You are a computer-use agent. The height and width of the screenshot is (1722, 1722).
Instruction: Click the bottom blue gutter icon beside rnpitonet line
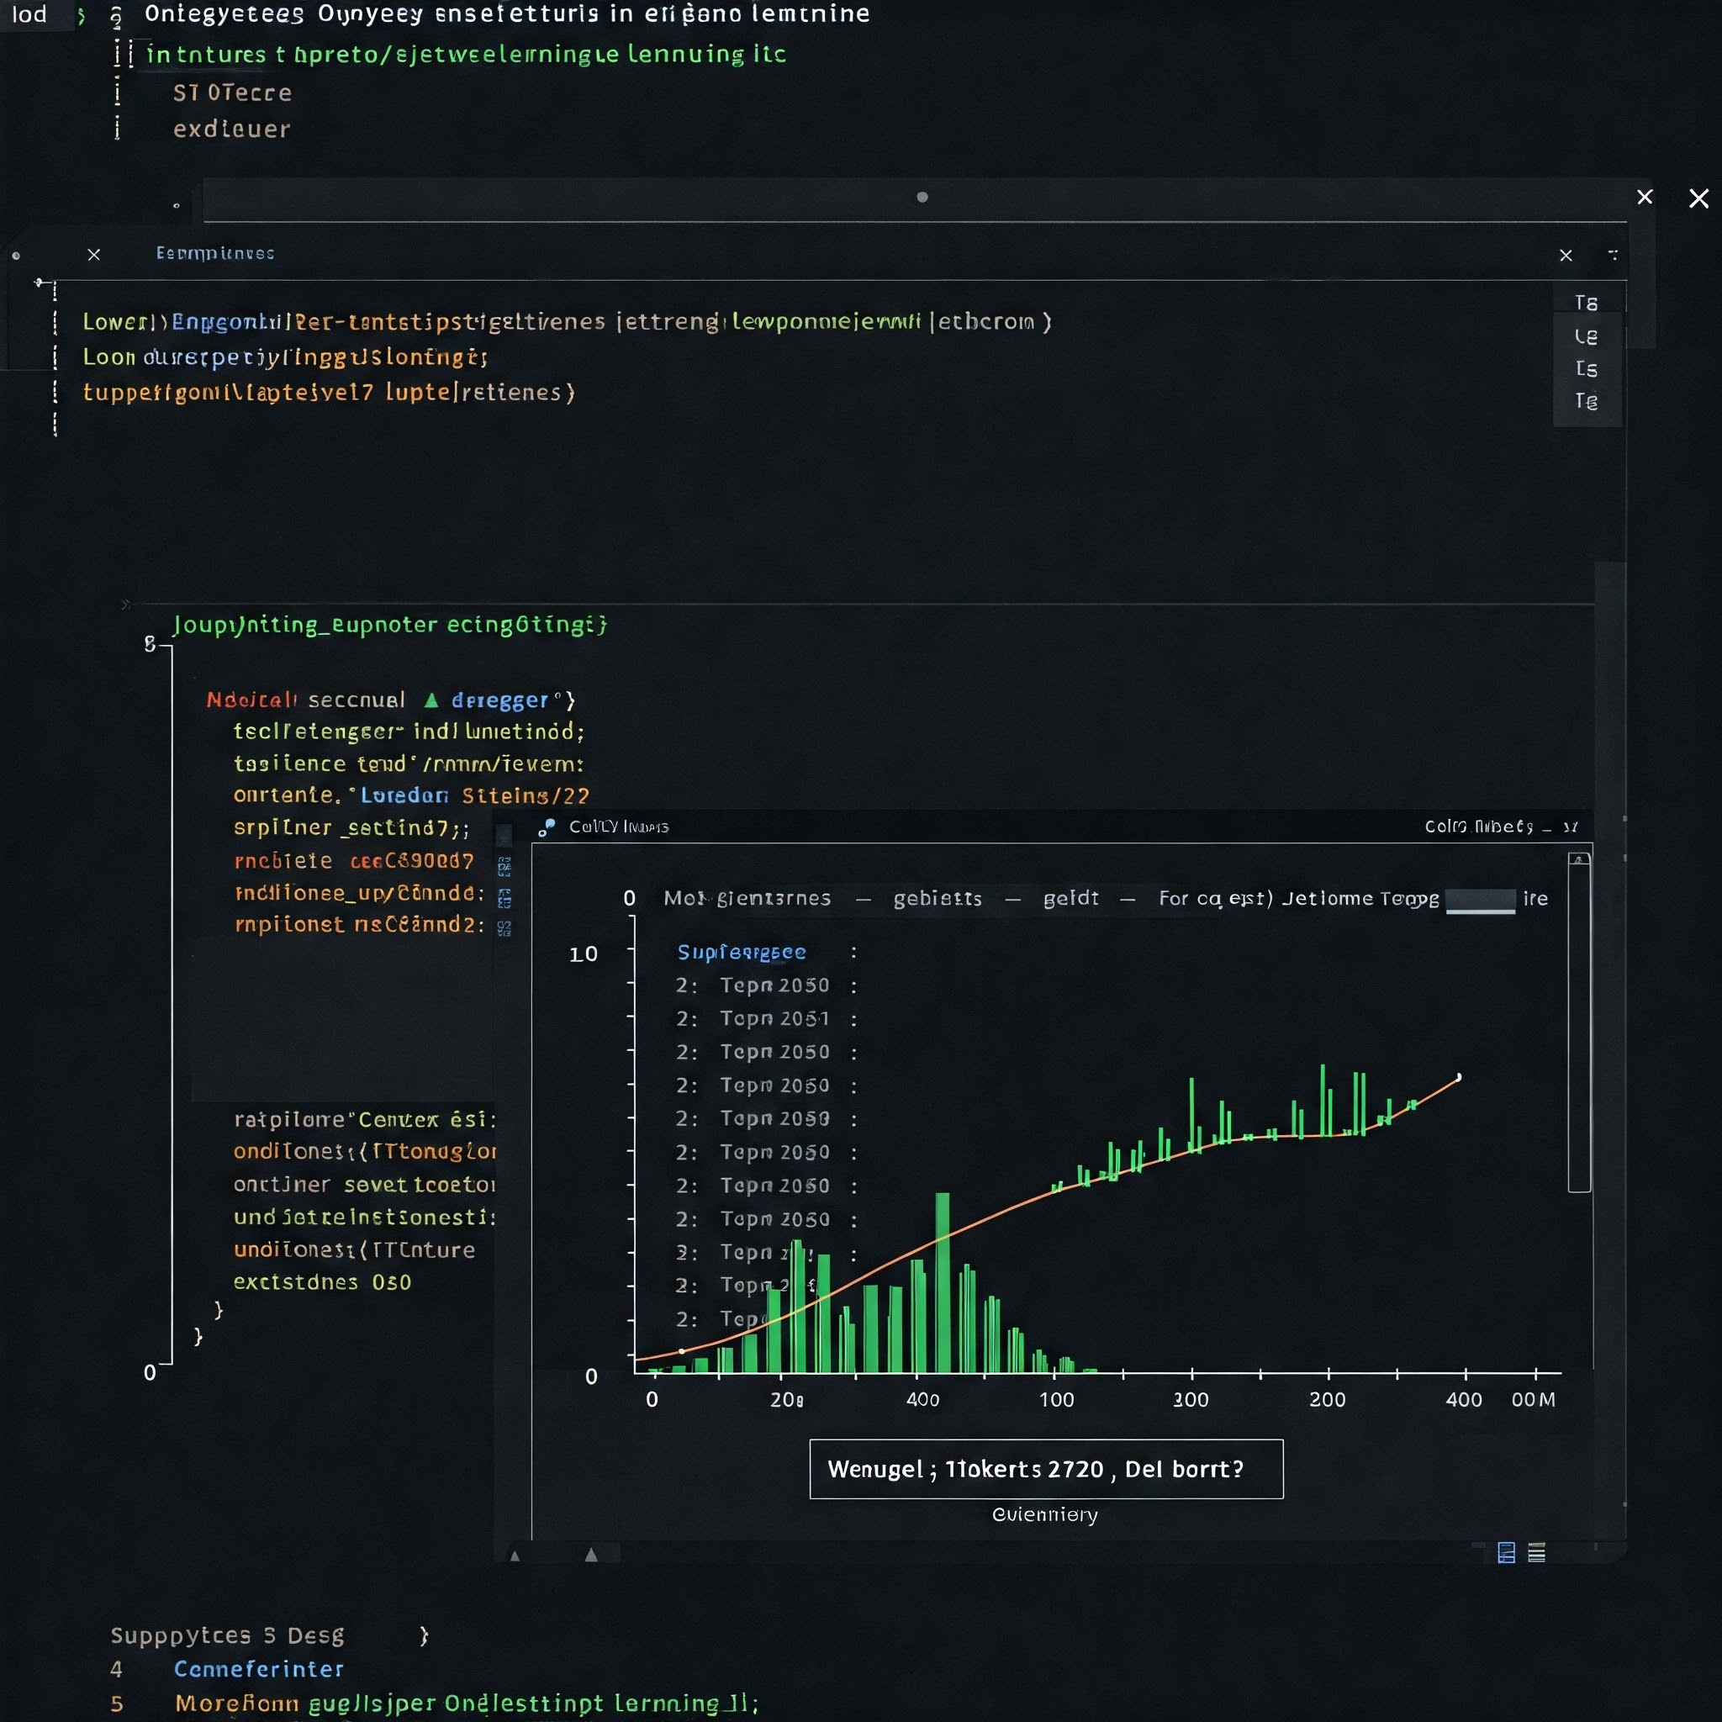click(x=504, y=929)
